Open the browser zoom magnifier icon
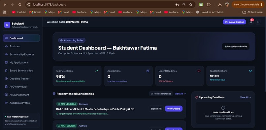 tap(184, 5)
